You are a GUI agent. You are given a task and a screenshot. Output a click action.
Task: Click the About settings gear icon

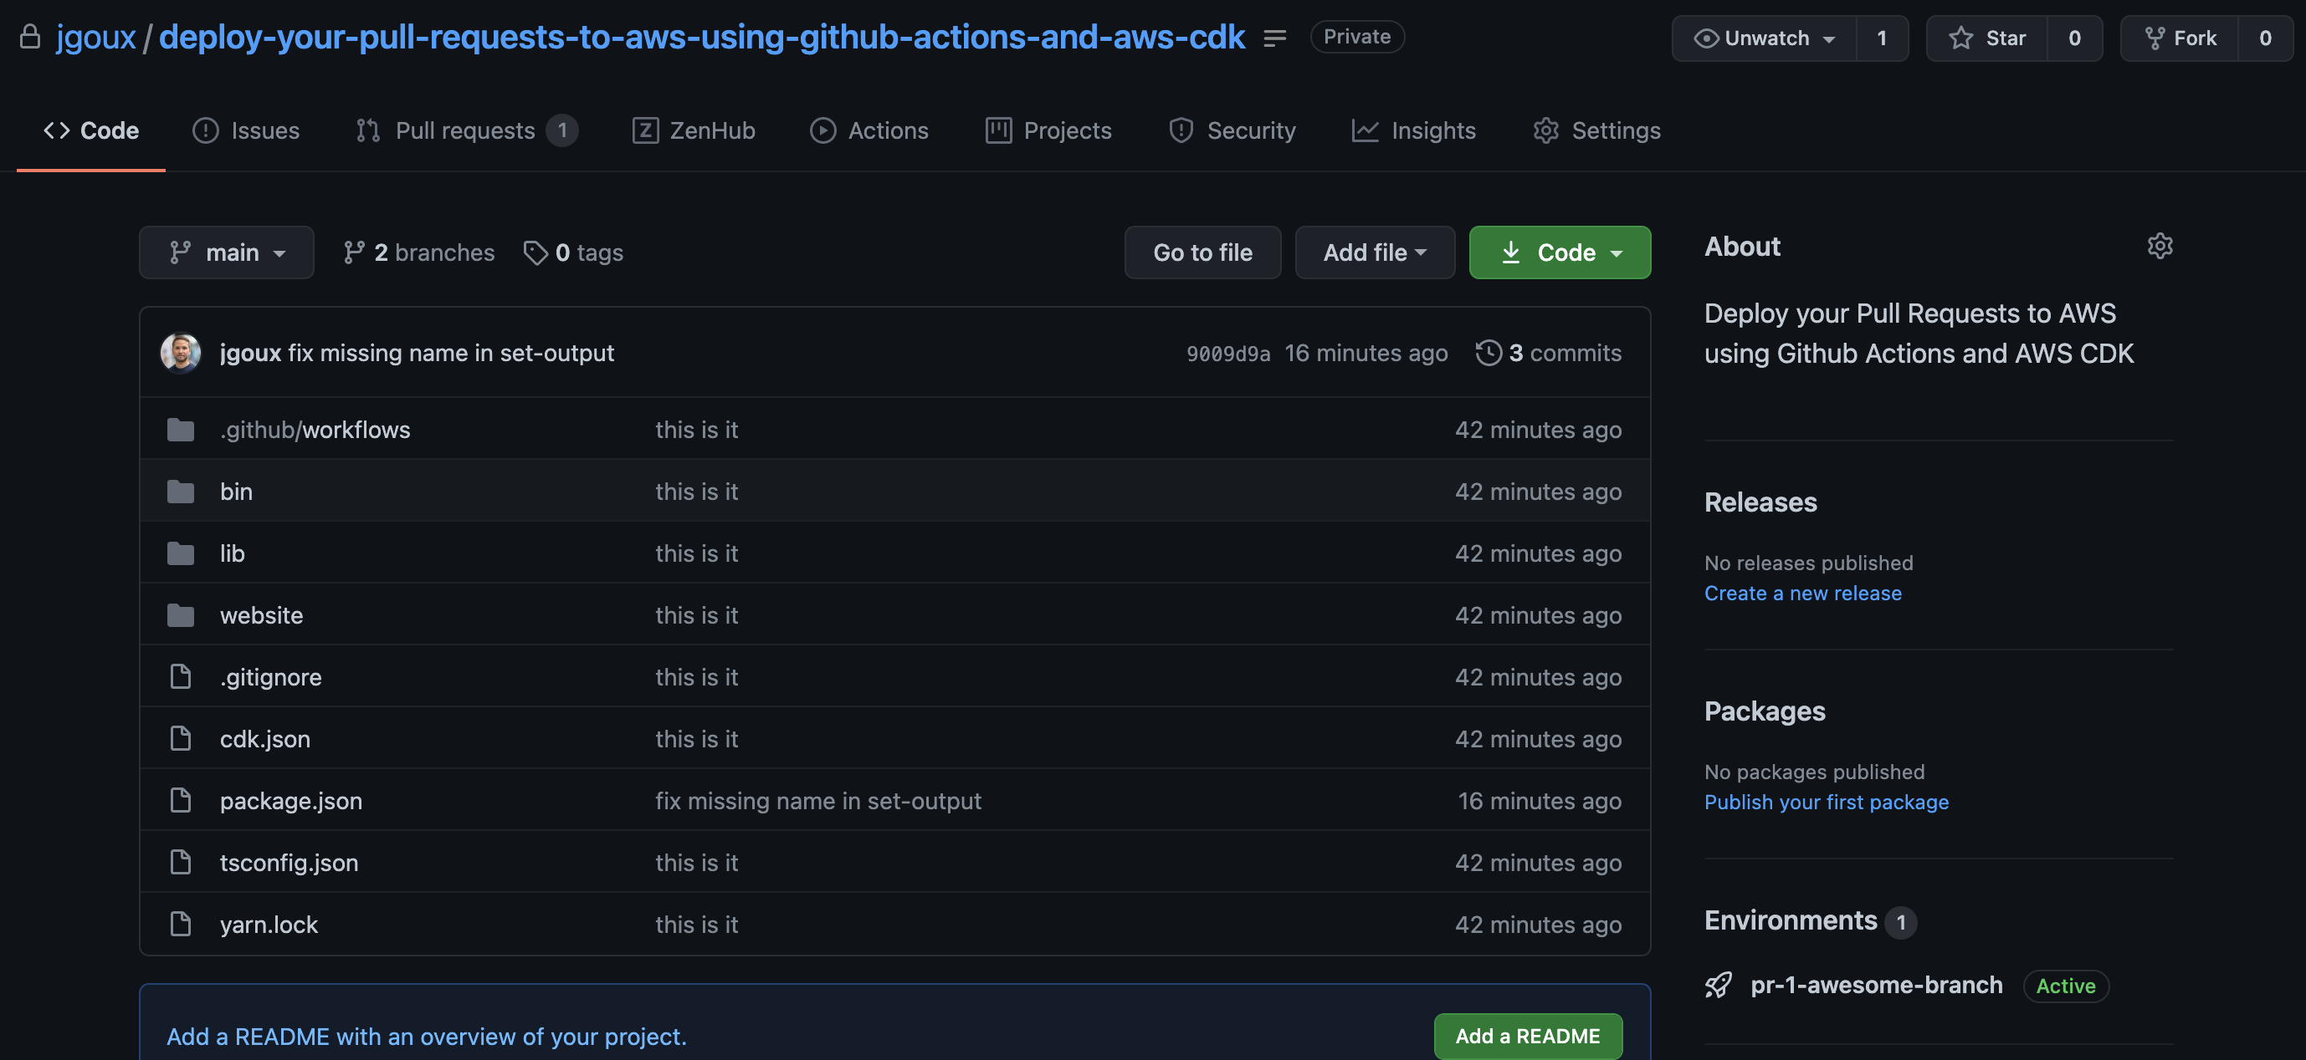point(2160,246)
